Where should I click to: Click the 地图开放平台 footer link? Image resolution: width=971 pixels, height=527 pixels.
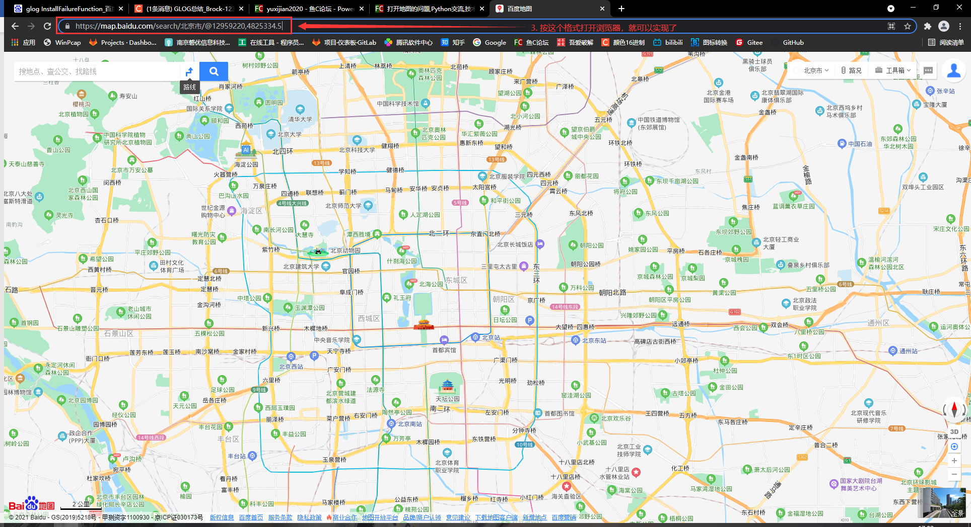click(x=380, y=517)
